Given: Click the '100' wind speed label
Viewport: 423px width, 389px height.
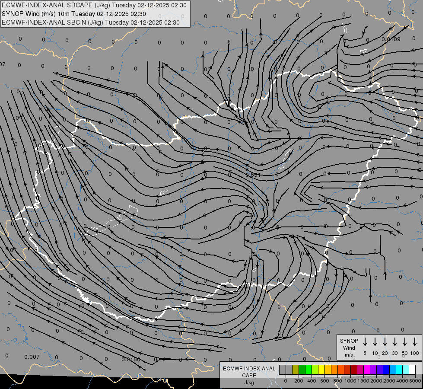Looking at the screenshot, I should (415, 353).
